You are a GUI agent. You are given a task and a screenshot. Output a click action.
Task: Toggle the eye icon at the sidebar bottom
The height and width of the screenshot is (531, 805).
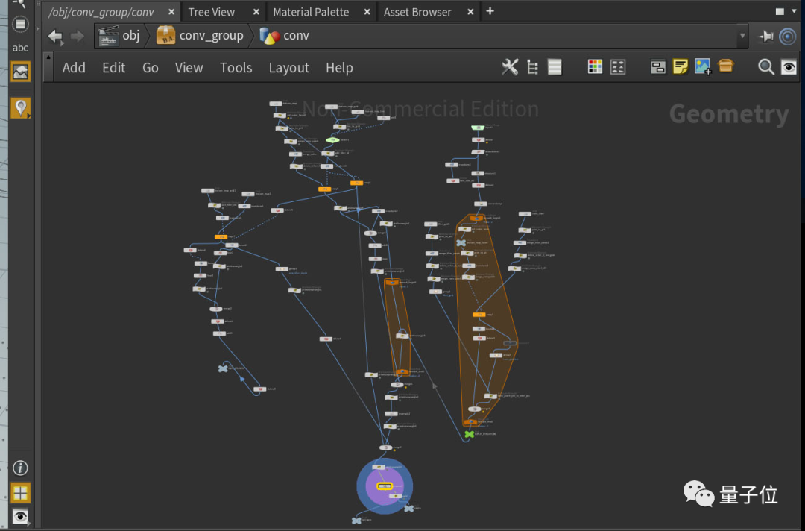point(20,515)
